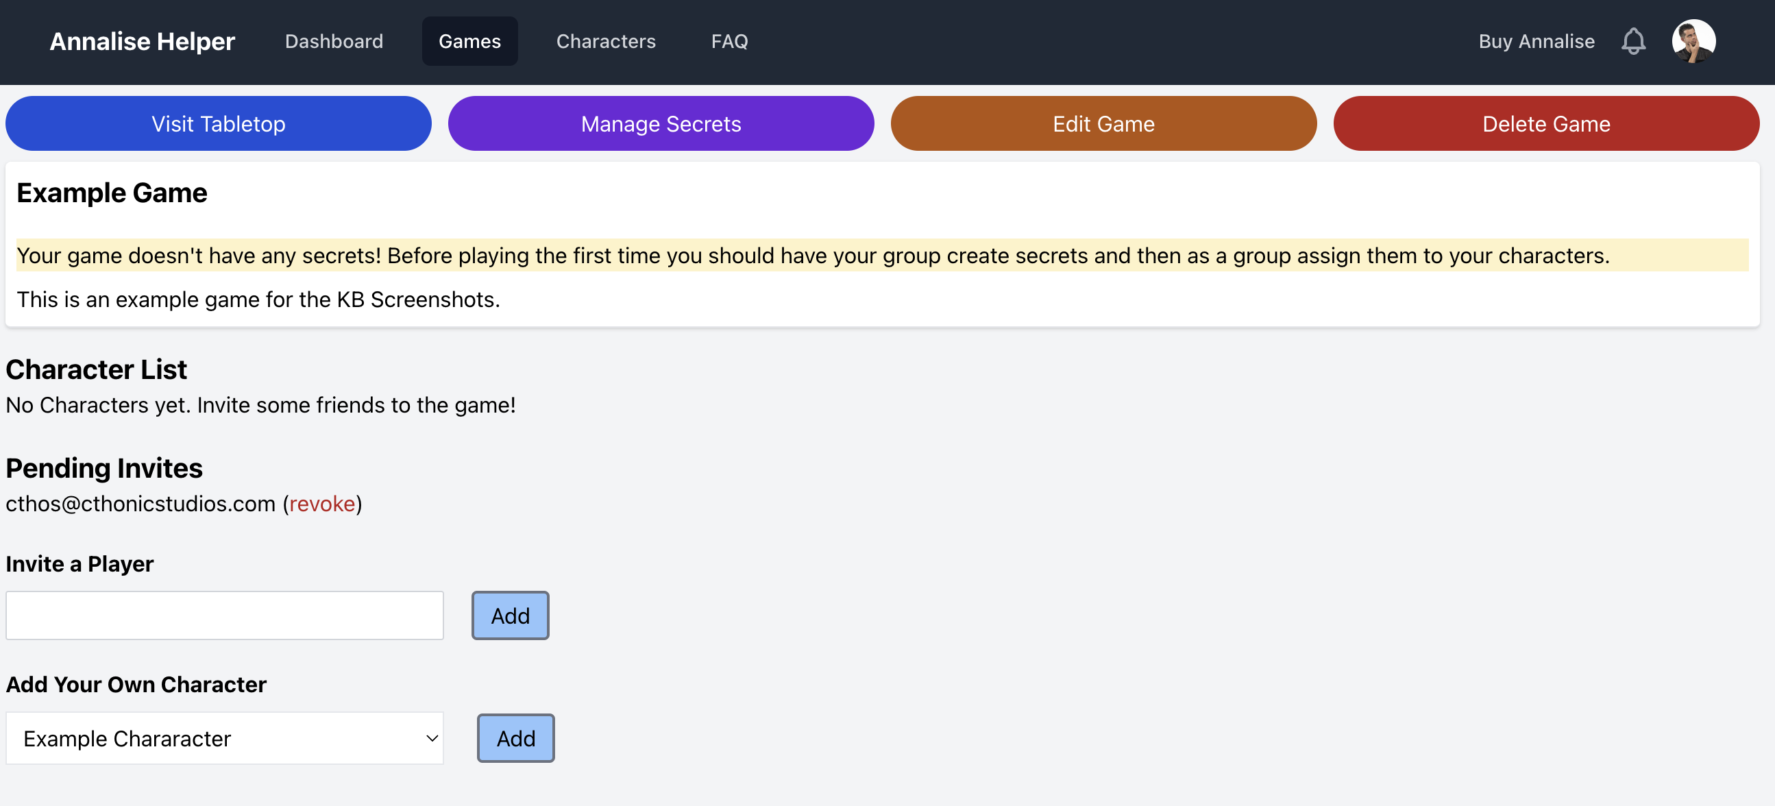Screen dimensions: 1775x806
Task: Click the notification bell icon
Action: [1633, 41]
